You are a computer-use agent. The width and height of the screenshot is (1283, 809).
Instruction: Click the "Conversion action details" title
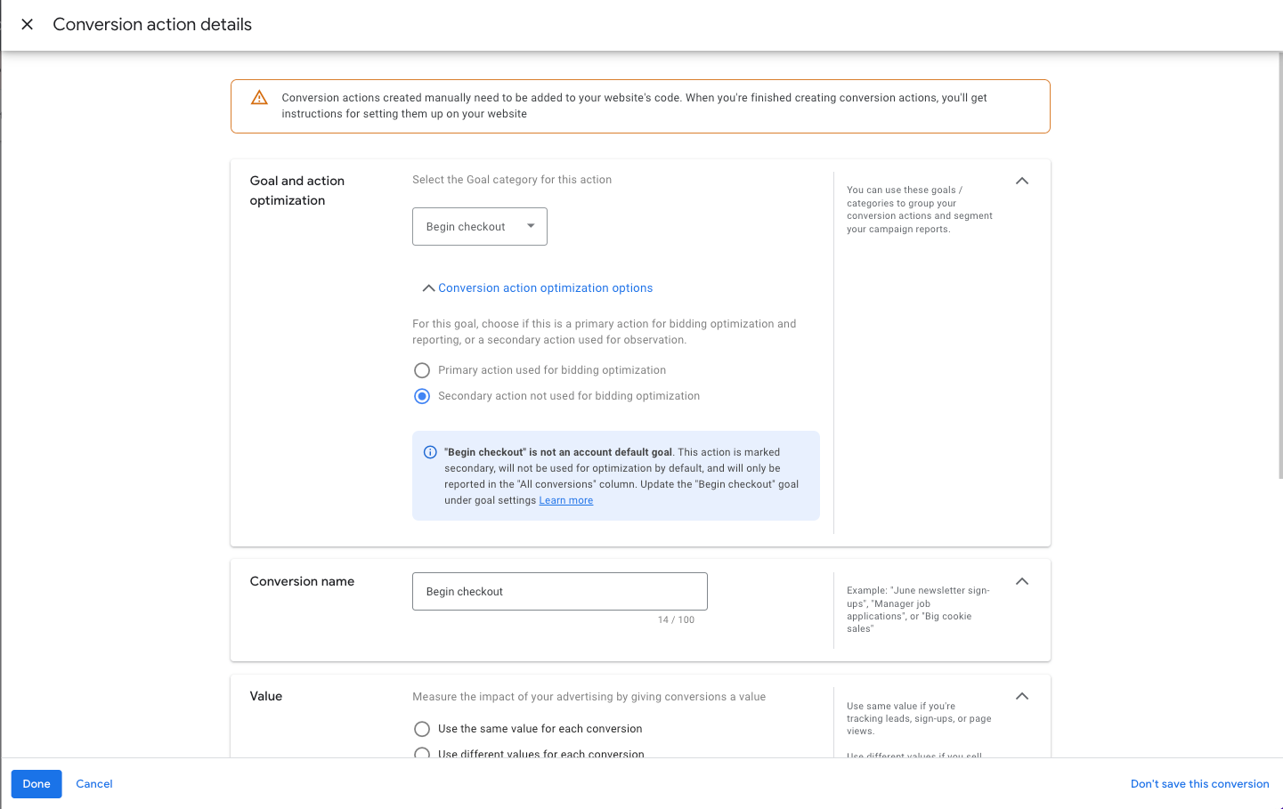tap(152, 25)
